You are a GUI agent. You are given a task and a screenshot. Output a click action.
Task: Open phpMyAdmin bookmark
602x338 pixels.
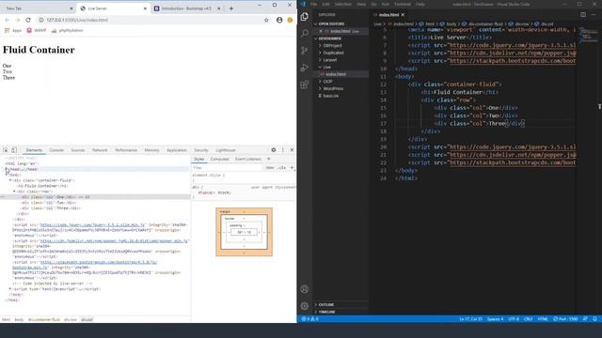pyautogui.click(x=67, y=30)
